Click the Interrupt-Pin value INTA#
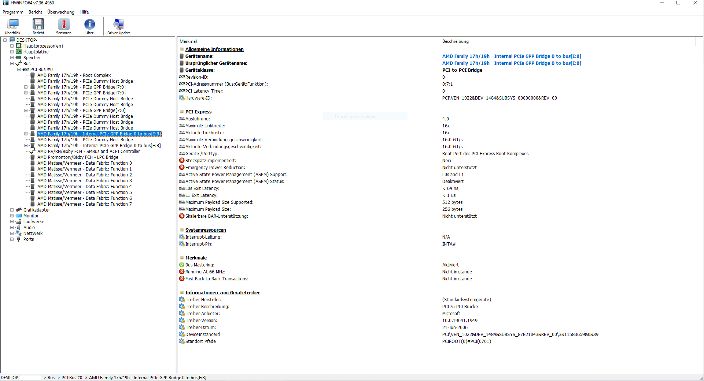Viewport: 704px width, 381px height. click(449, 244)
